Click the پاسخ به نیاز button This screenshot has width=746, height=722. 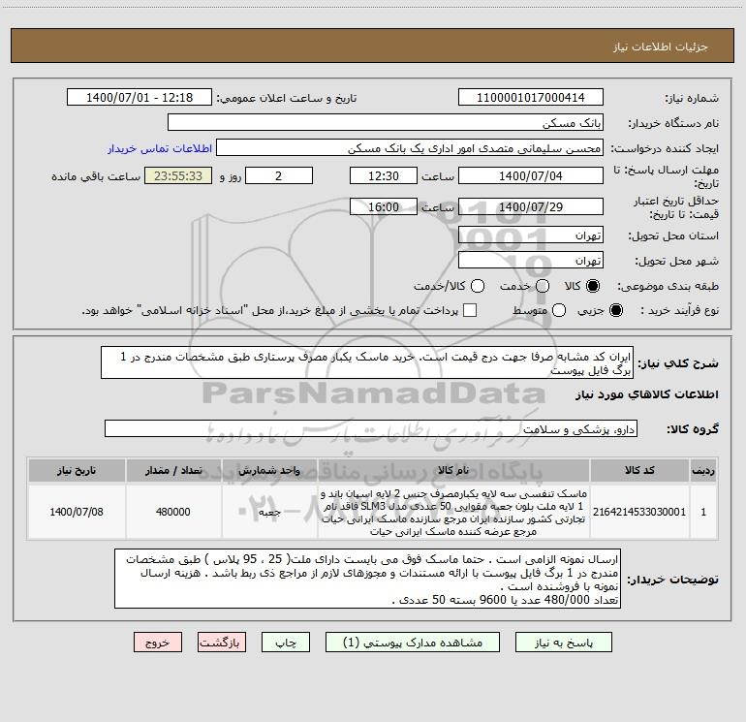pos(564,643)
